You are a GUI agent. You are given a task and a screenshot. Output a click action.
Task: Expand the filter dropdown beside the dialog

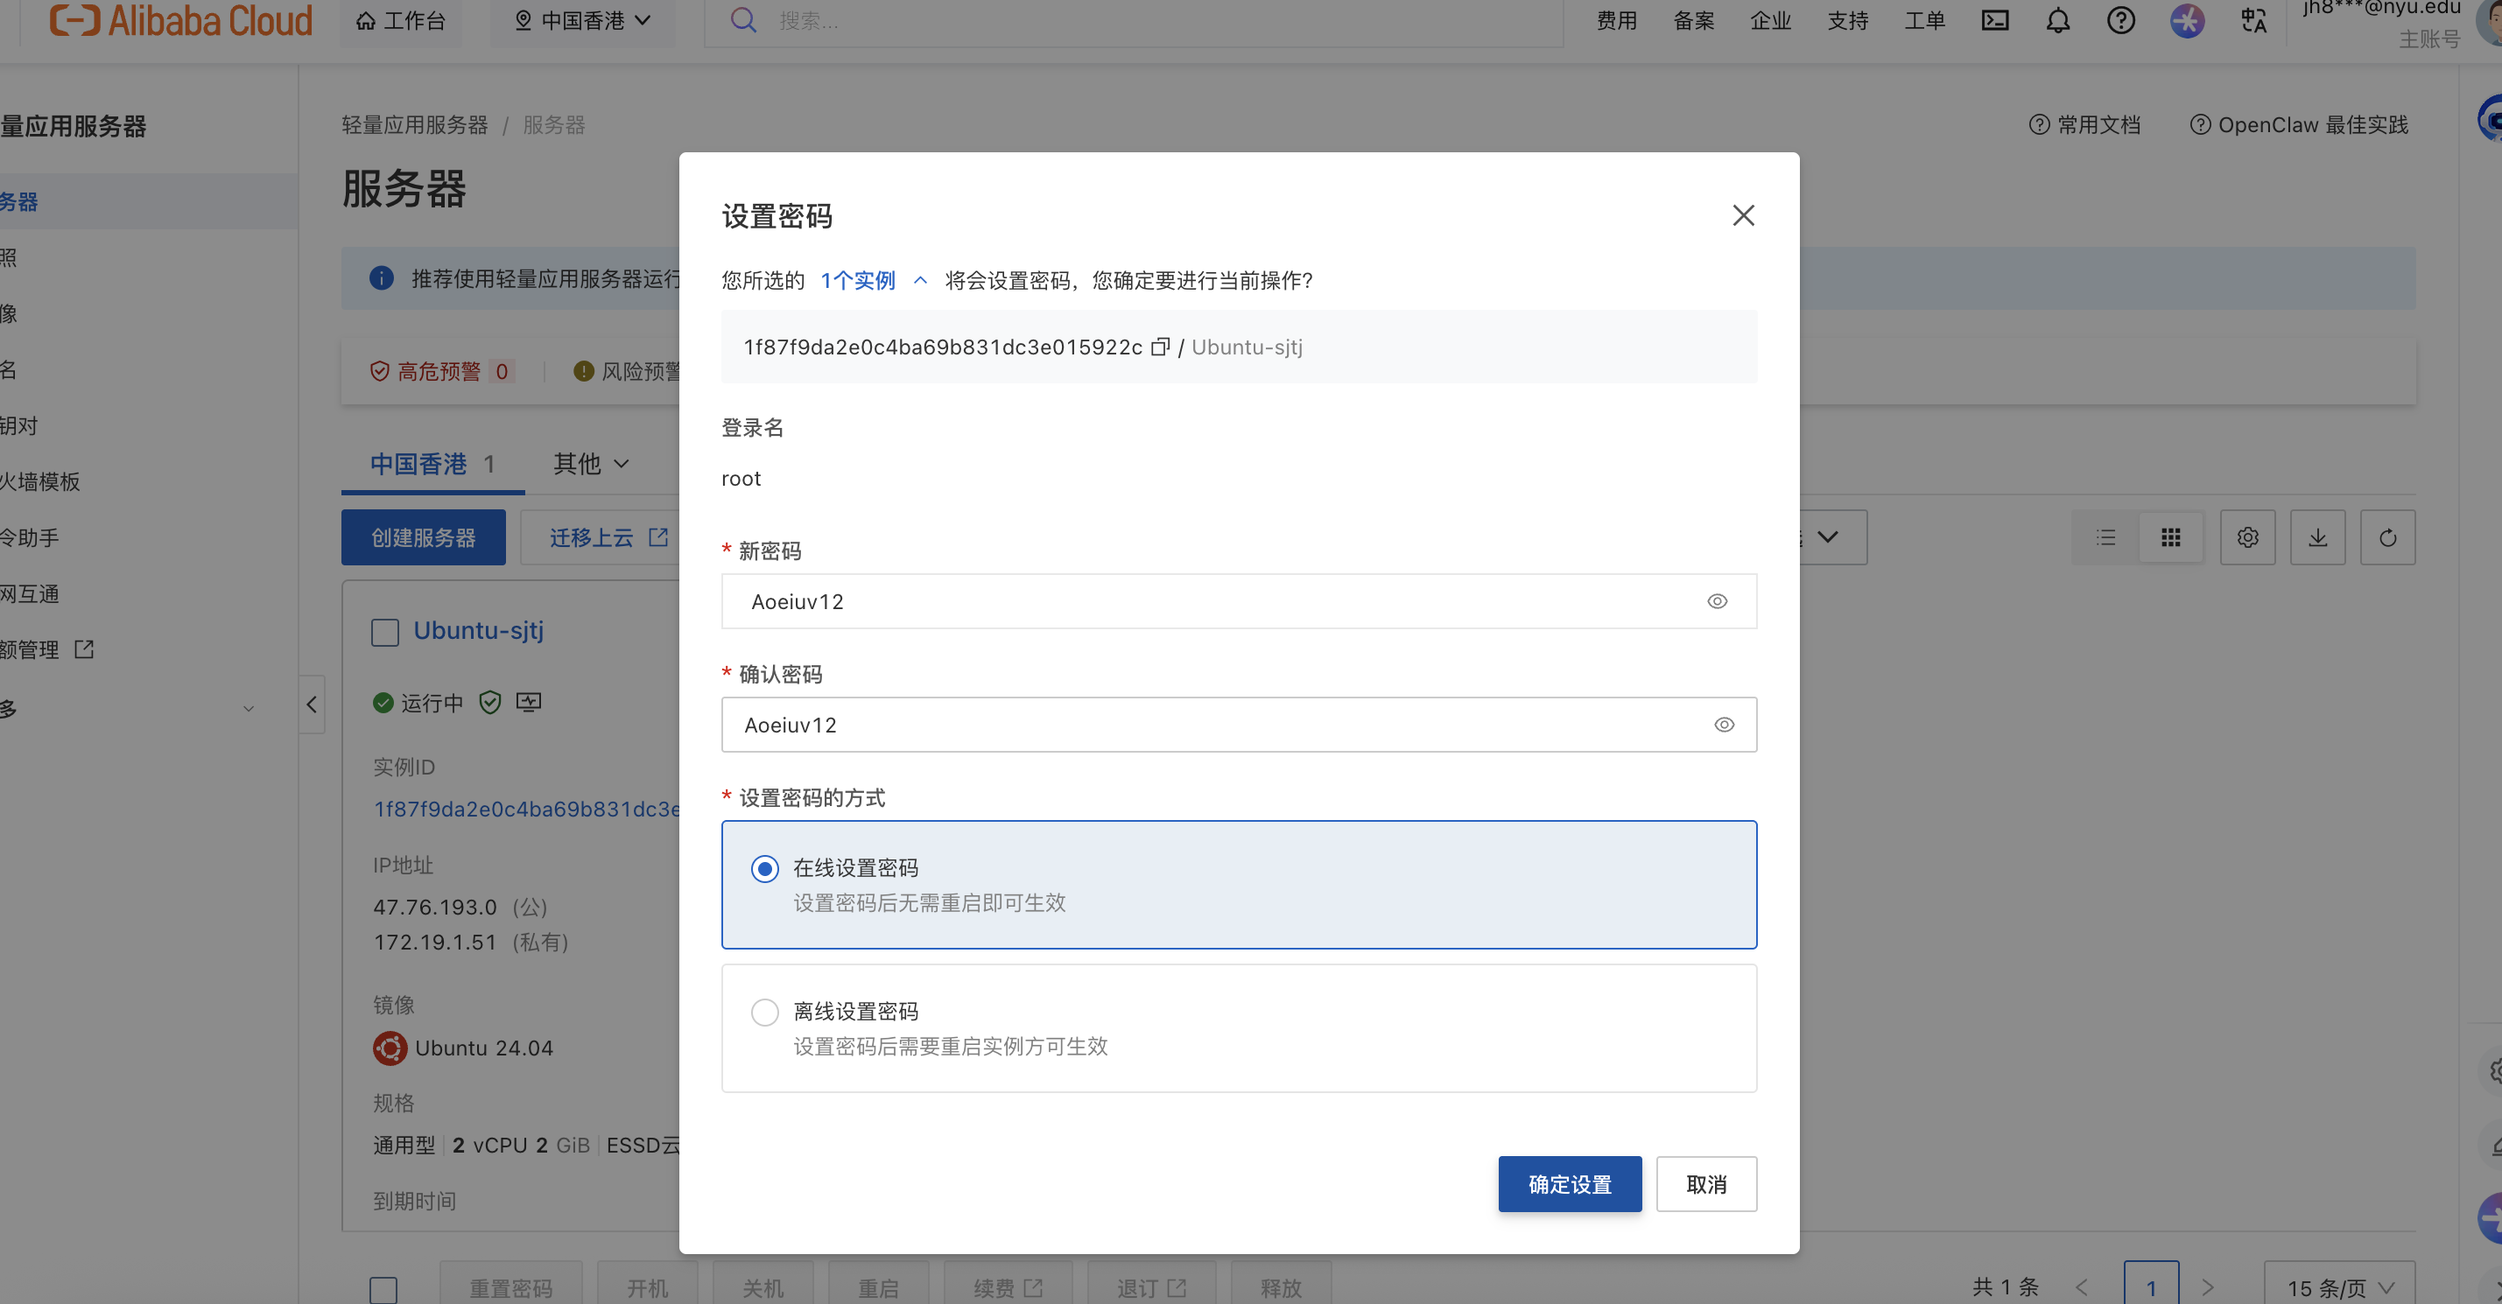(x=1828, y=537)
